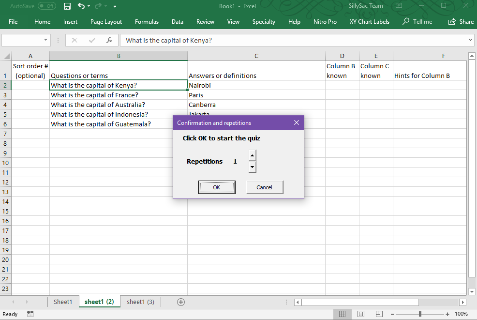This screenshot has width=477, height=320.
Task: Switch to Normal view icon
Action: [x=342, y=314]
